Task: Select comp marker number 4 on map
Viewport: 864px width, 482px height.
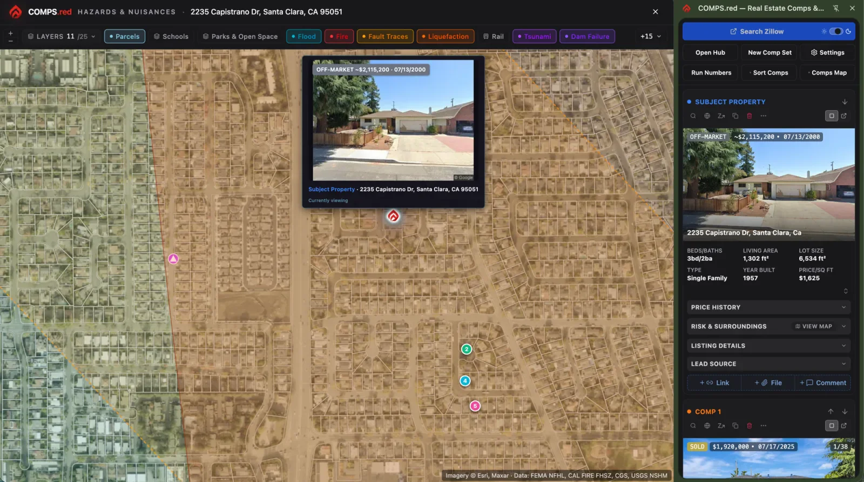Action: pyautogui.click(x=465, y=381)
